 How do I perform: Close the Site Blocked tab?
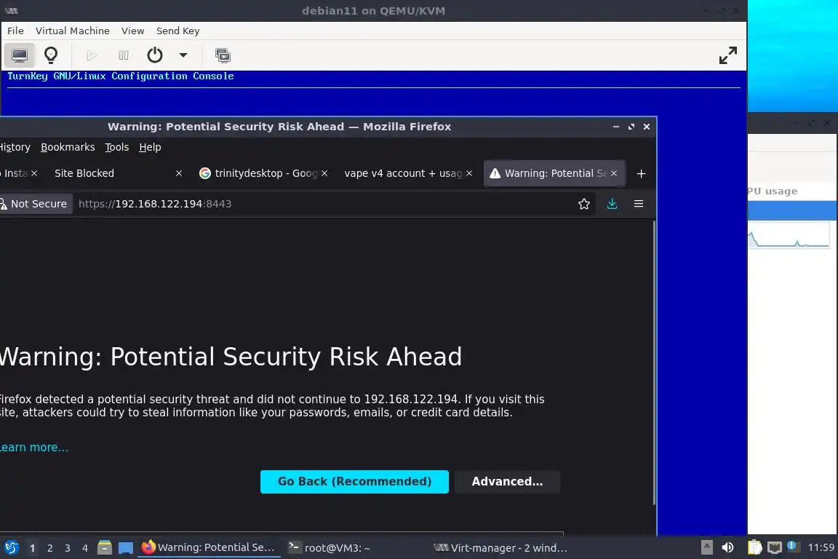pos(179,173)
